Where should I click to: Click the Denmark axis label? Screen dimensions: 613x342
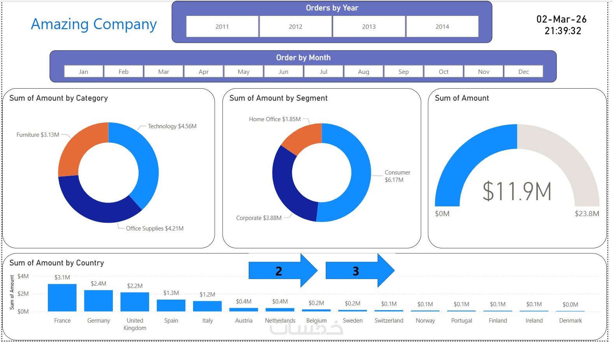coord(571,321)
